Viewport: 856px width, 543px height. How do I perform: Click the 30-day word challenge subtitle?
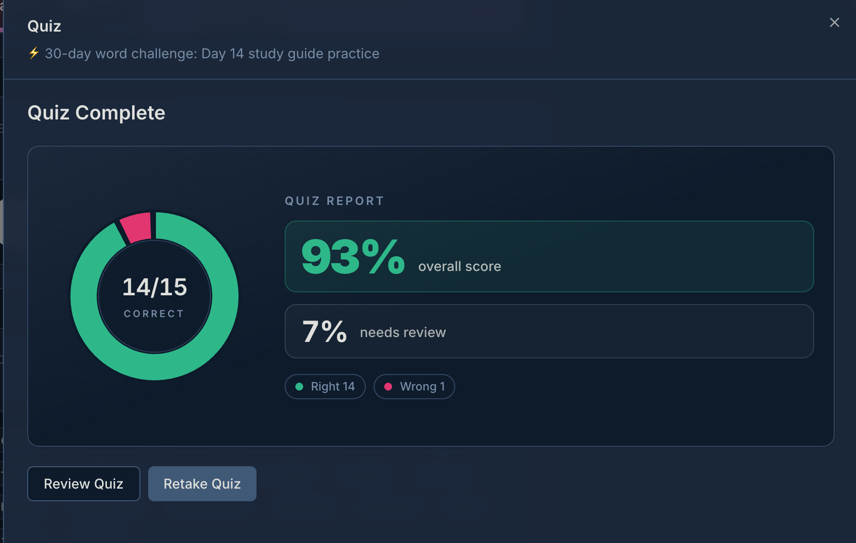[212, 53]
